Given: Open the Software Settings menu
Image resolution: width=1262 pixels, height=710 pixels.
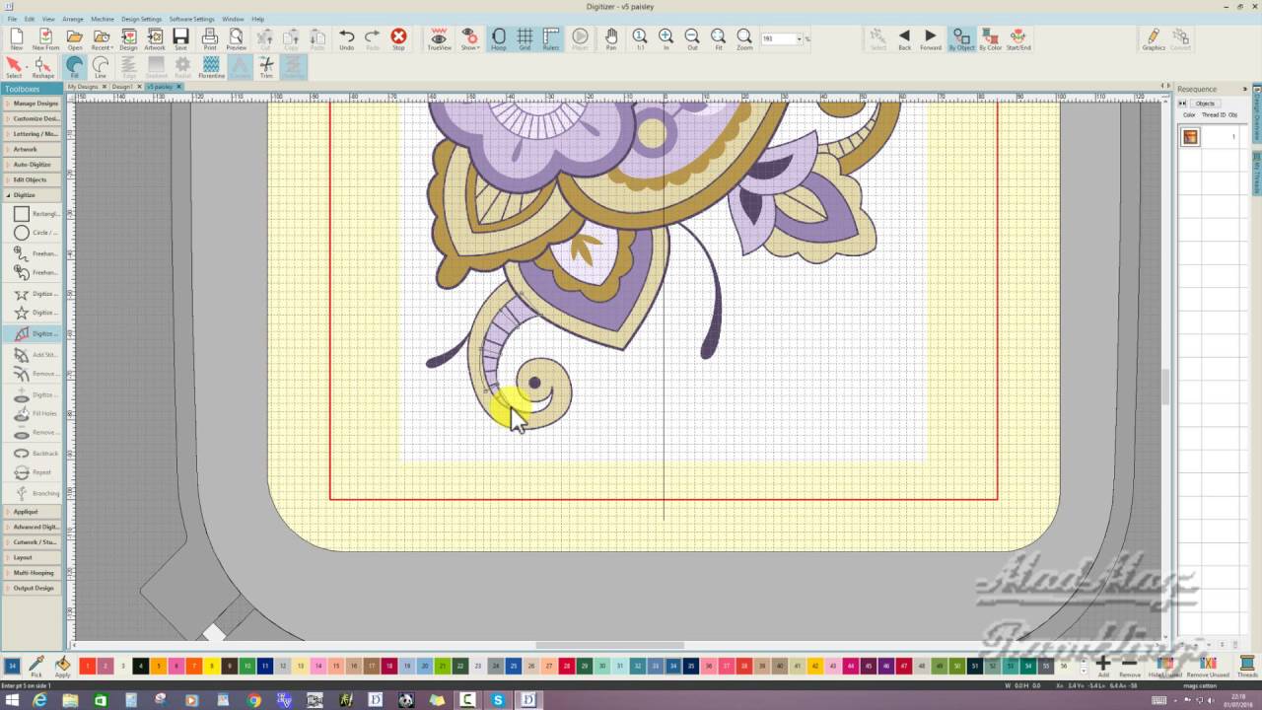Looking at the screenshot, I should click(x=191, y=19).
